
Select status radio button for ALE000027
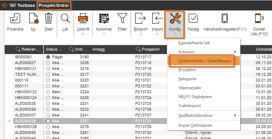coord(48,63)
